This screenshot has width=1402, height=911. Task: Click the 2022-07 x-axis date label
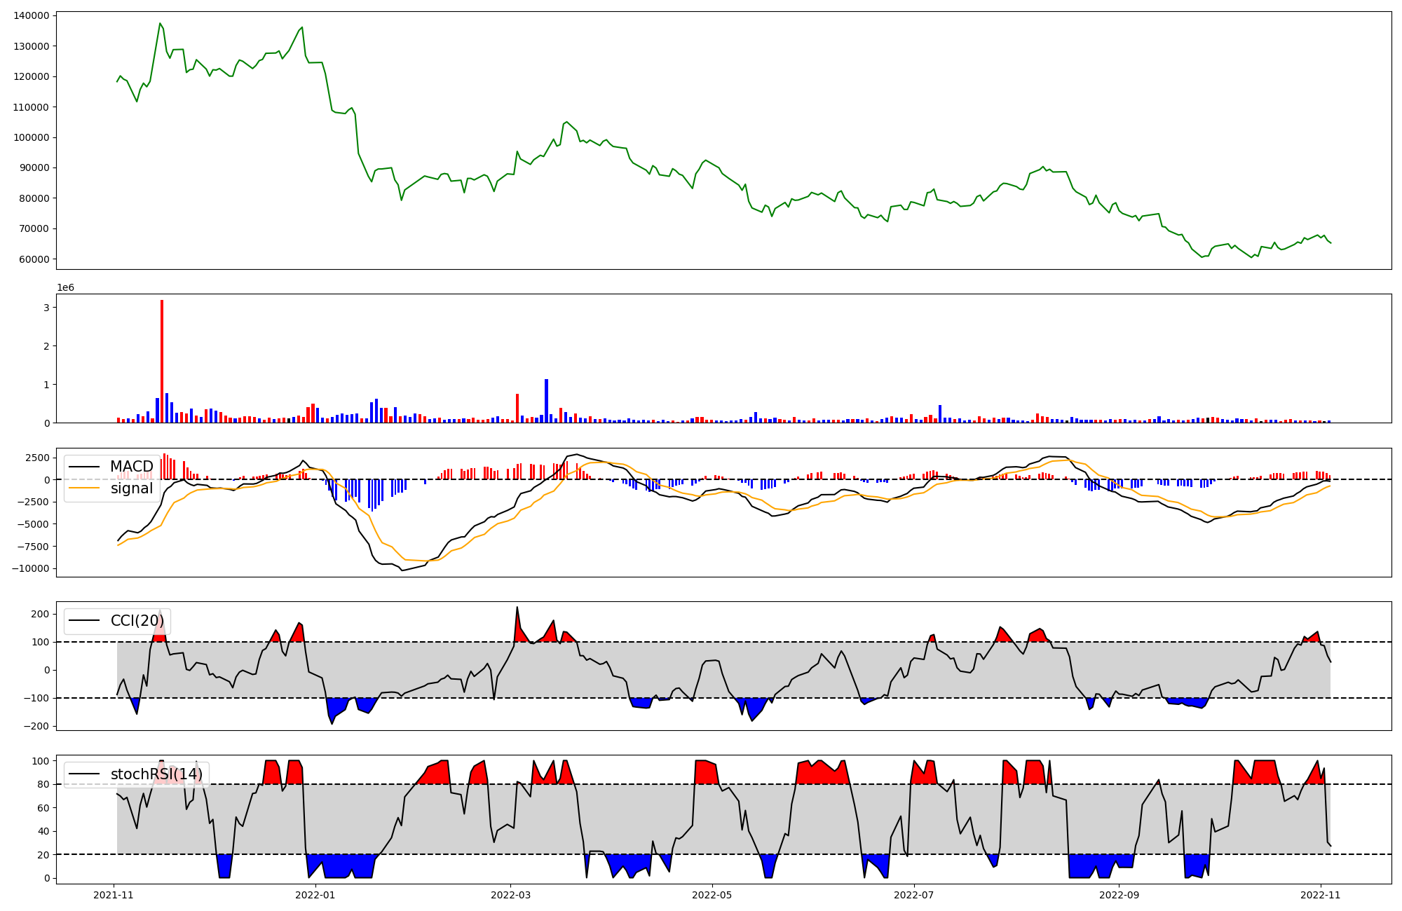coord(914,895)
